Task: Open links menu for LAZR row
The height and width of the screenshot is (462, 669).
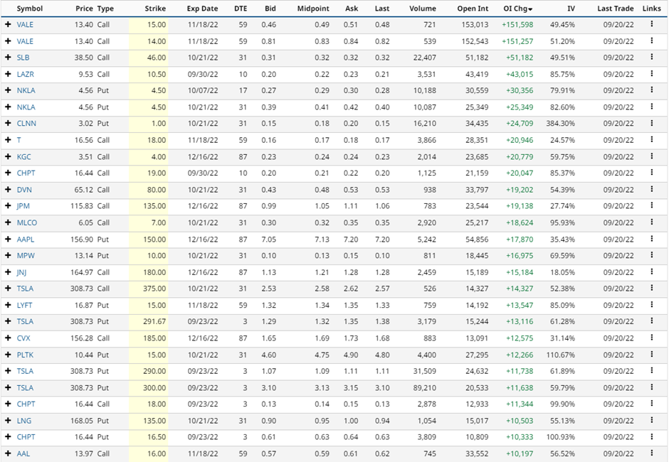Action: click(651, 74)
